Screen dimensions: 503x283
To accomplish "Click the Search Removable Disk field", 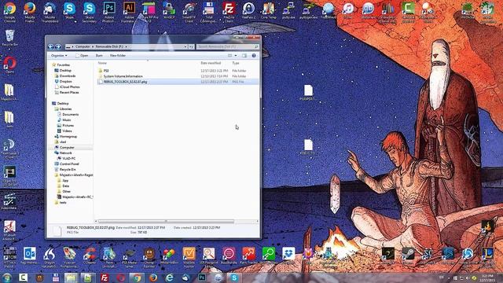I will pos(227,47).
